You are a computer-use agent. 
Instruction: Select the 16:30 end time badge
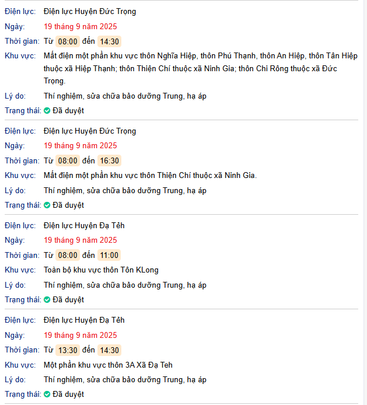[x=109, y=160]
